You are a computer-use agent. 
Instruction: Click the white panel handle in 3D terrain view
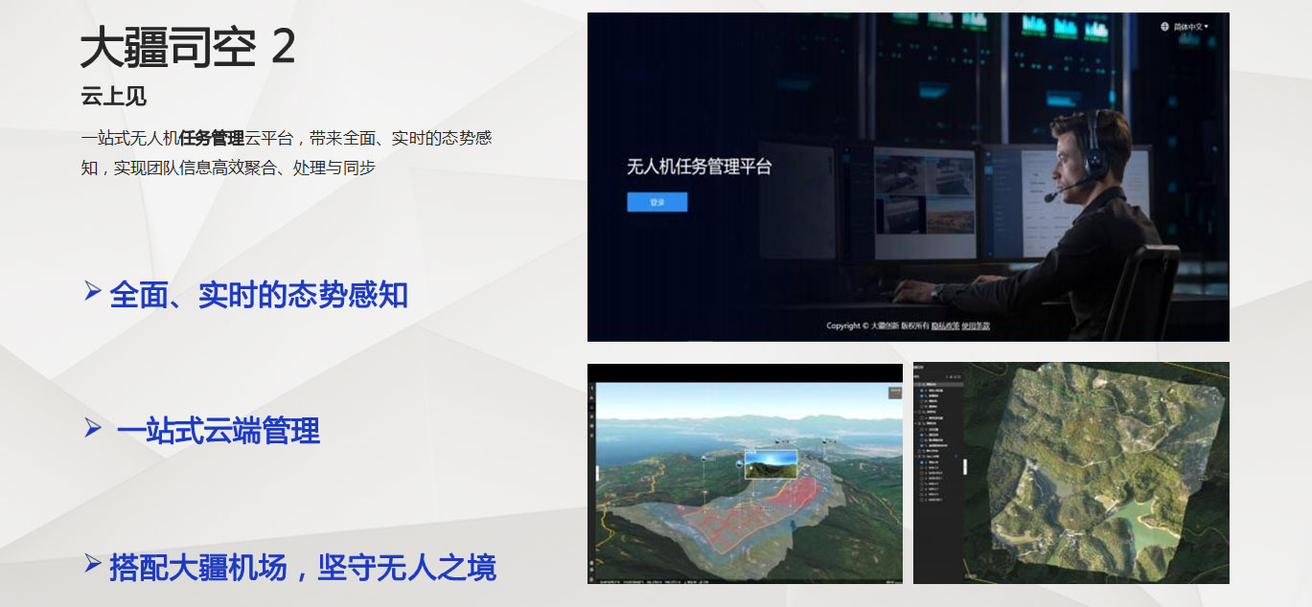pyautogui.click(x=598, y=474)
